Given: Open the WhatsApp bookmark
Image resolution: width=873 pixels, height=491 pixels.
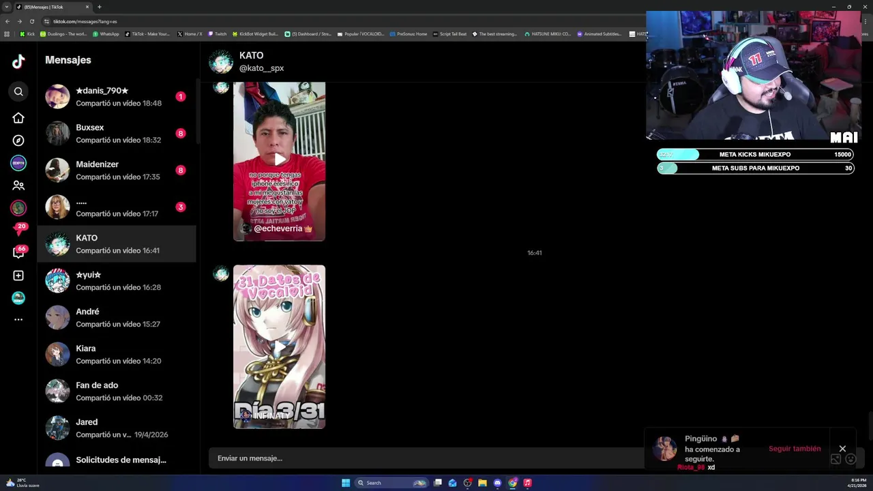Looking at the screenshot, I should (106, 33).
